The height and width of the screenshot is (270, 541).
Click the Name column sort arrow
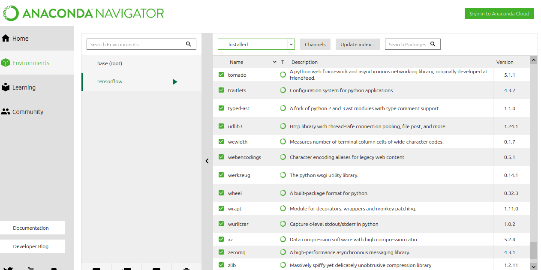pyautogui.click(x=274, y=62)
